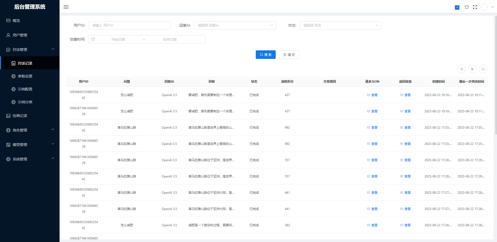
Task: Open 参数设置 in the sidebar
Action: point(25,76)
